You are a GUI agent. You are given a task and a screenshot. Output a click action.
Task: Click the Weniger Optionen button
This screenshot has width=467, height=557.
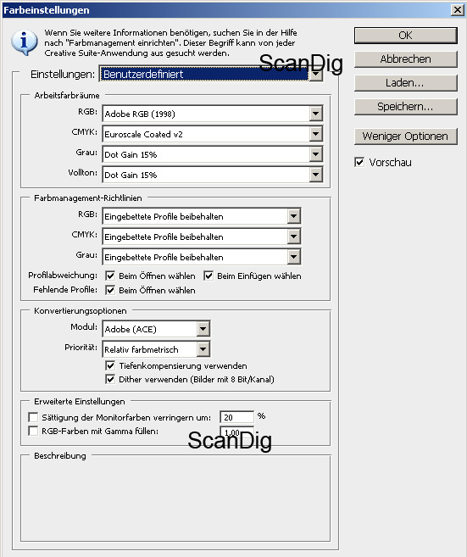pyautogui.click(x=406, y=136)
